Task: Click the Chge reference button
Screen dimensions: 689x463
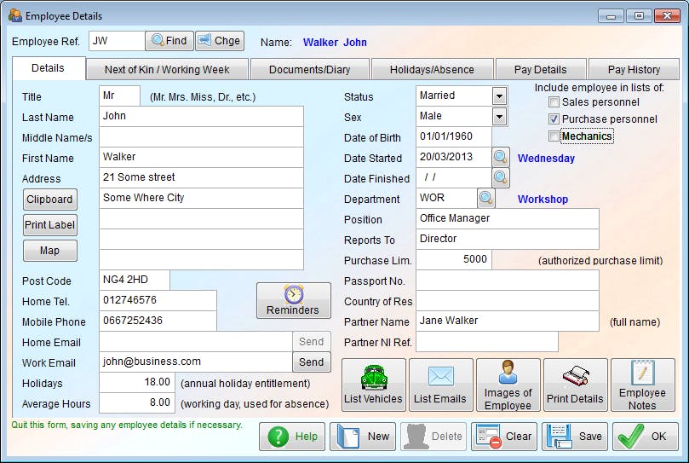Action: [220, 41]
